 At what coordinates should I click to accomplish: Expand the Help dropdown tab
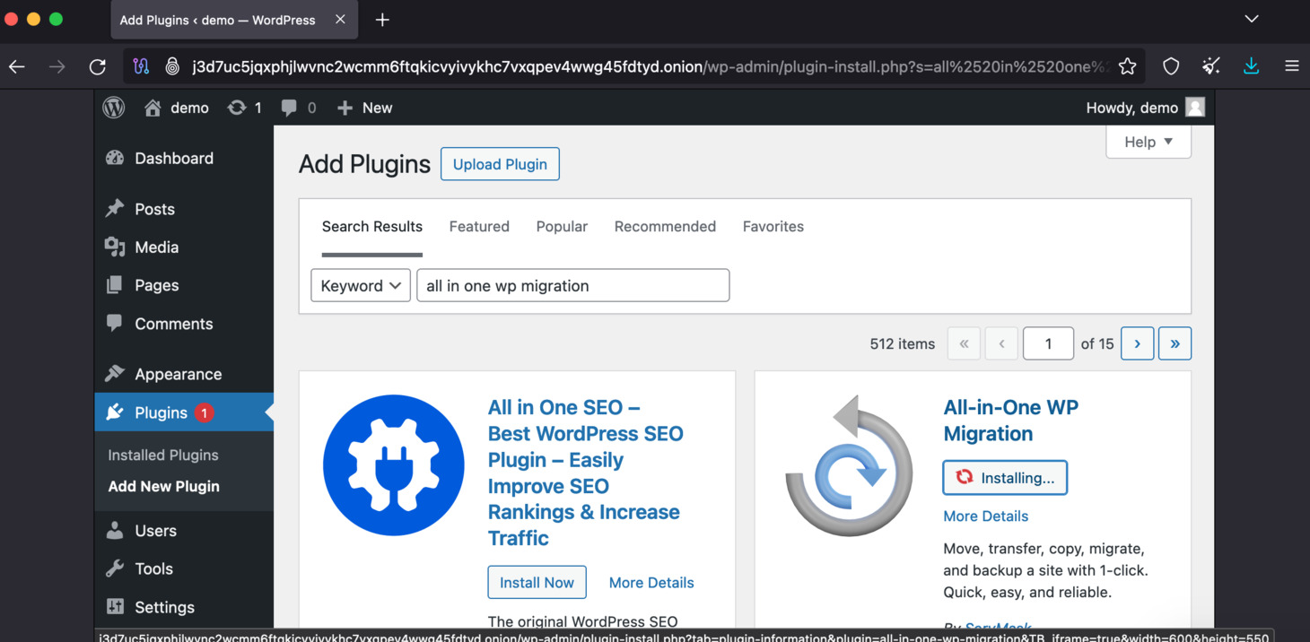1148,142
